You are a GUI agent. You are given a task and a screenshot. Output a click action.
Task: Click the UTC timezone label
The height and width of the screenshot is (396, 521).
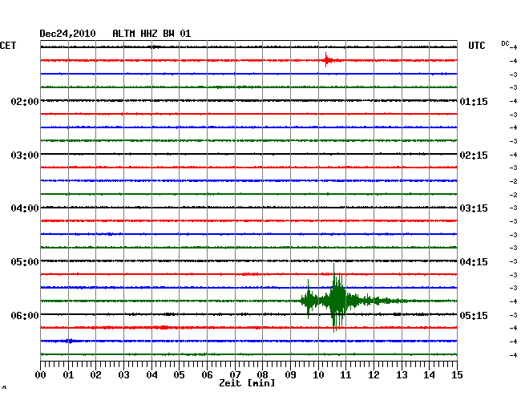click(476, 46)
